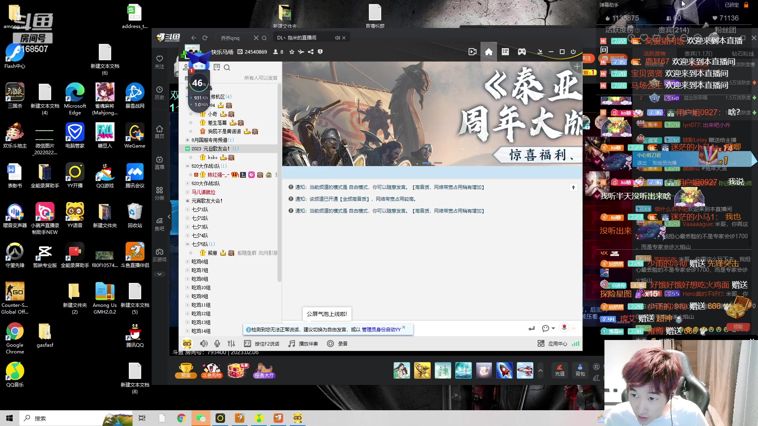Click the red airplane gift thumbnail

point(525,370)
